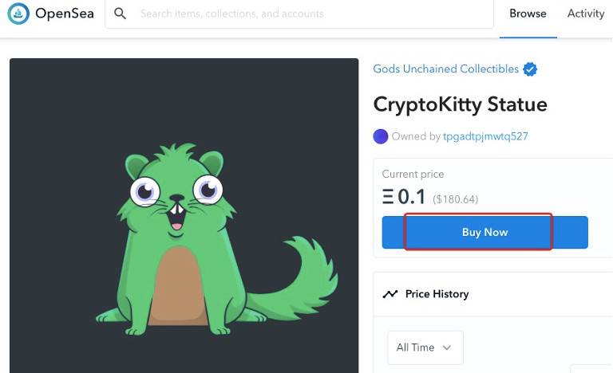
Task: Click the Buy Now button
Action: click(484, 232)
